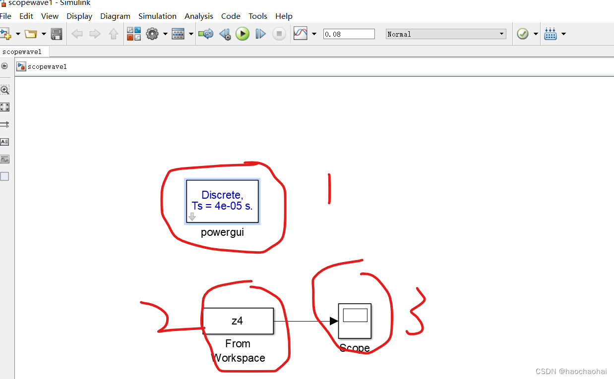Click the simulation stop time field showing 0.08
Screen dimensions: 614x379
349,34
